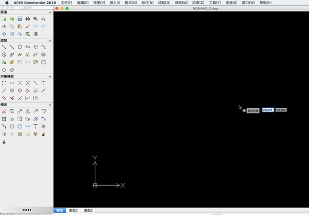Switch to the 模型 Model tab
This screenshot has height=215, width=309.
tap(60, 210)
